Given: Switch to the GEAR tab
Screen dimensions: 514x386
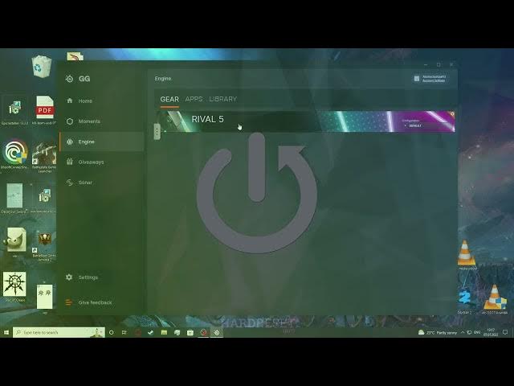Looking at the screenshot, I should [x=169, y=99].
